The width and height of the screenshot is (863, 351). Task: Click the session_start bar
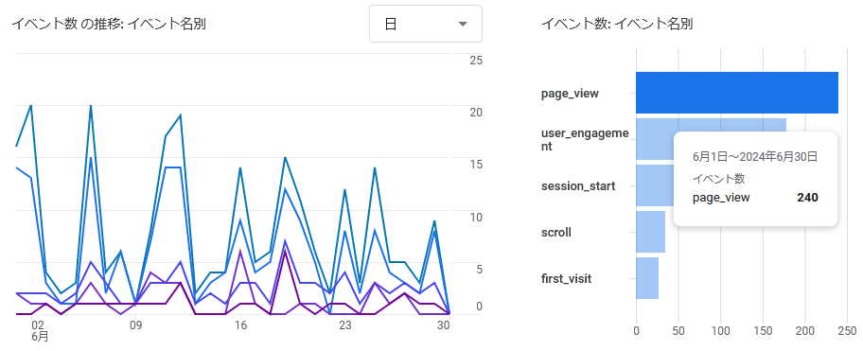tap(655, 186)
